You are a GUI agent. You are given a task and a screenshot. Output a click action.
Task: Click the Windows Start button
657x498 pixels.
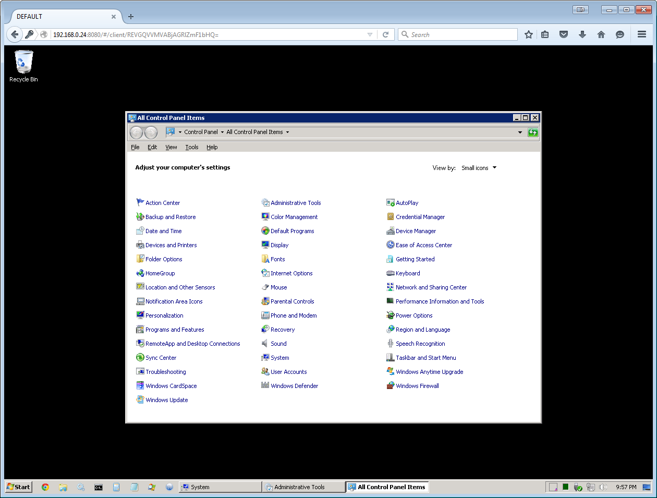point(19,487)
